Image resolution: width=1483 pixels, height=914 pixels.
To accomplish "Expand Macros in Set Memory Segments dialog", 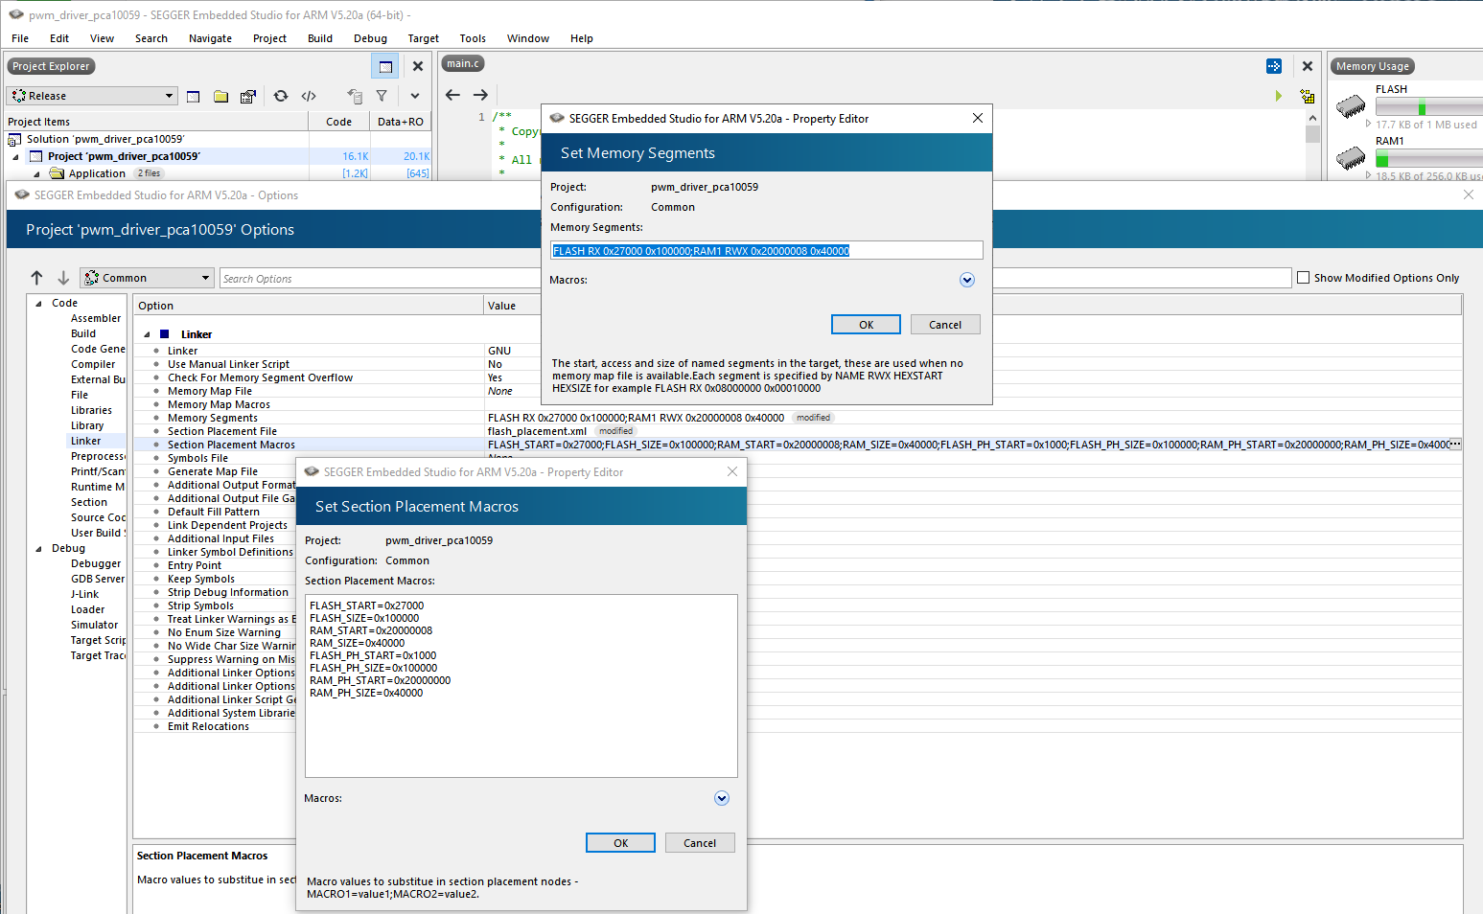I will [x=967, y=280].
